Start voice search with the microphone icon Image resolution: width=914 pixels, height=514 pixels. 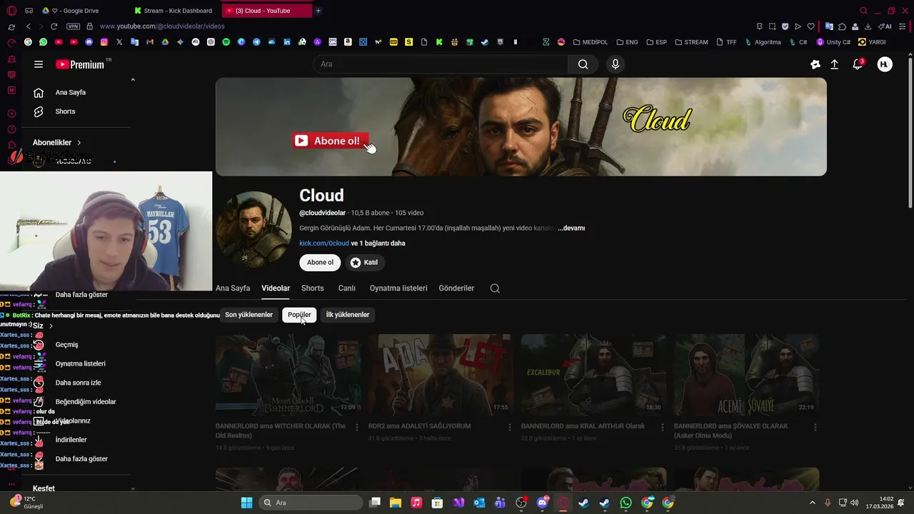616,64
